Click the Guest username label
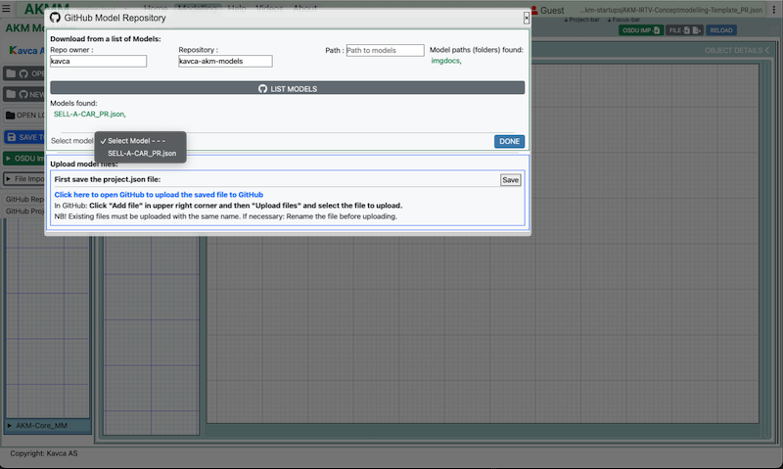This screenshot has height=469, width=783. click(x=552, y=10)
